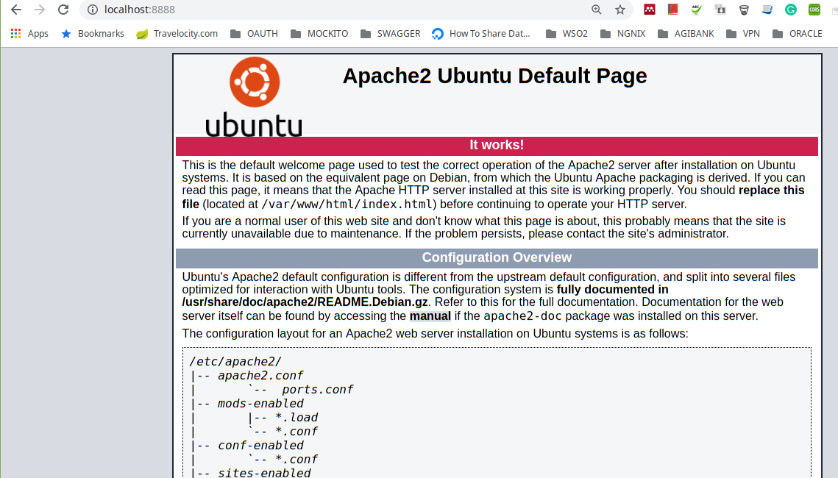Click the /etc/apache2/ tree root line

click(x=235, y=362)
